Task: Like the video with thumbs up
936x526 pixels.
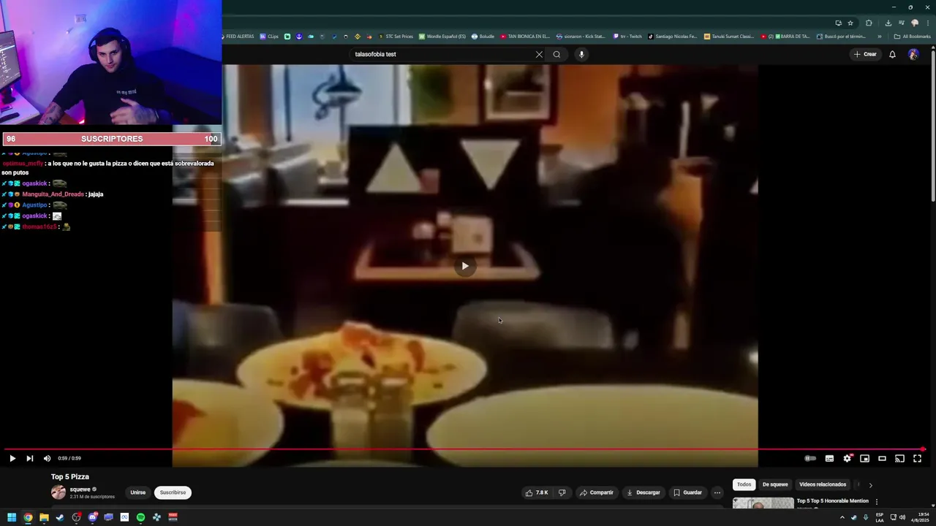Action: pyautogui.click(x=537, y=492)
